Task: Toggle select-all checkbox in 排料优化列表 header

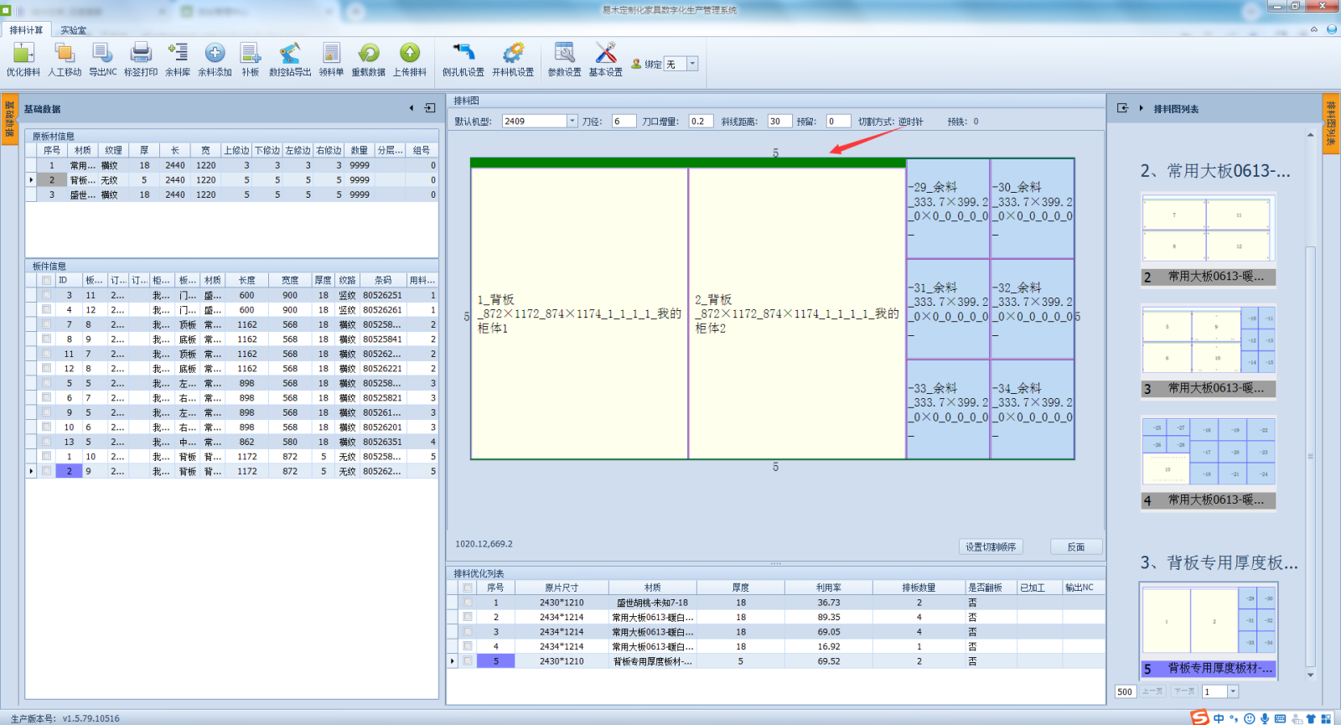Action: [x=468, y=588]
